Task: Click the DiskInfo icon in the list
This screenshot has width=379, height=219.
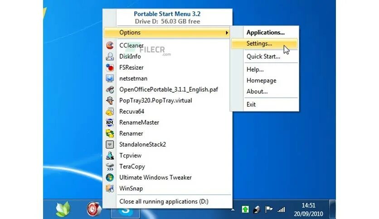Action: point(110,57)
